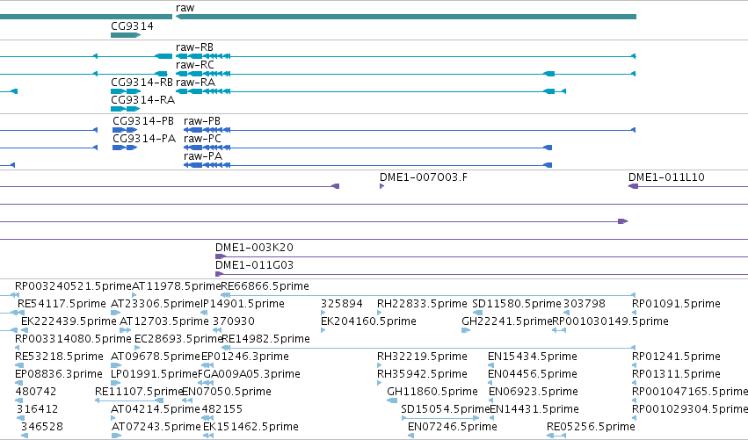Select the raw gene bar
The image size is (748, 440).
(x=406, y=17)
